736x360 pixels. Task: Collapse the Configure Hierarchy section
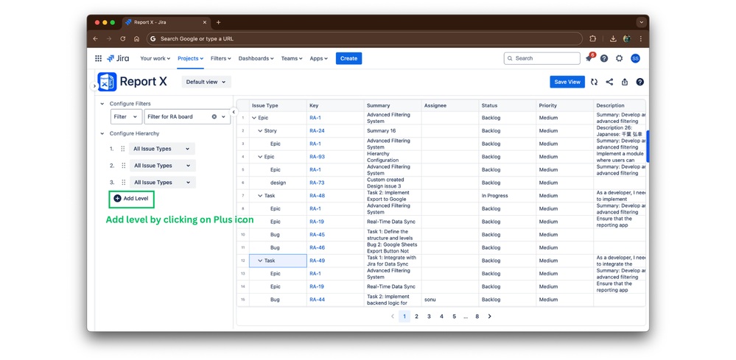(x=102, y=133)
